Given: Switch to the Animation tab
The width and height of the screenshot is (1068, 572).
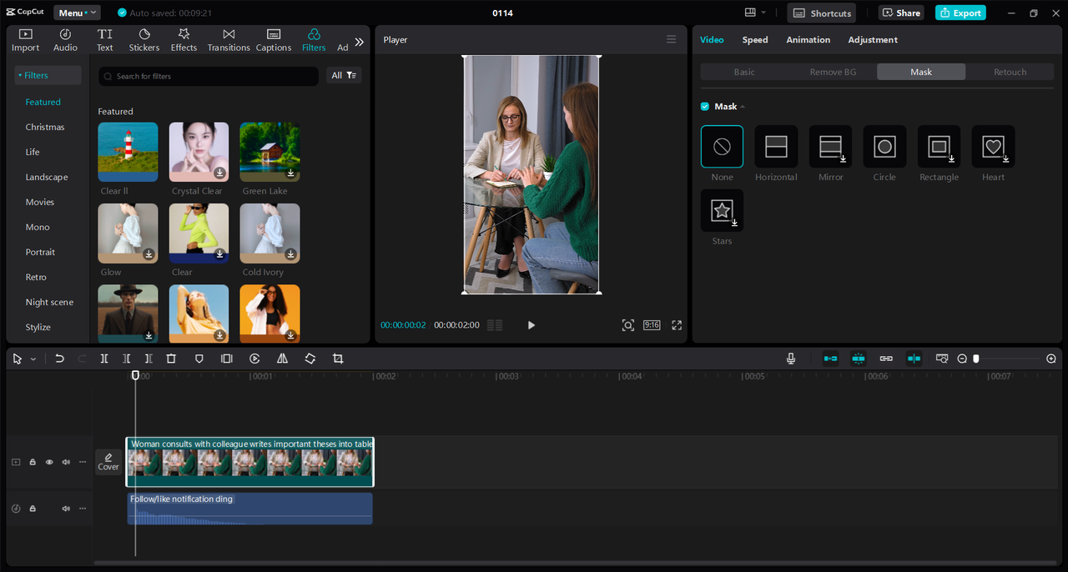Looking at the screenshot, I should pos(808,39).
